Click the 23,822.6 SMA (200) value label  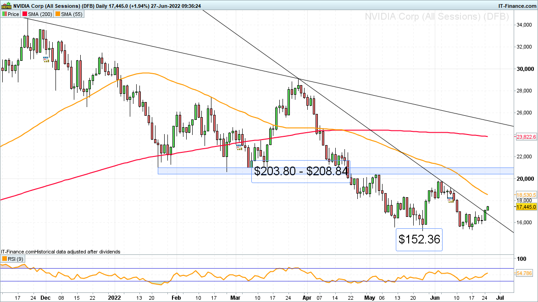[526, 137]
